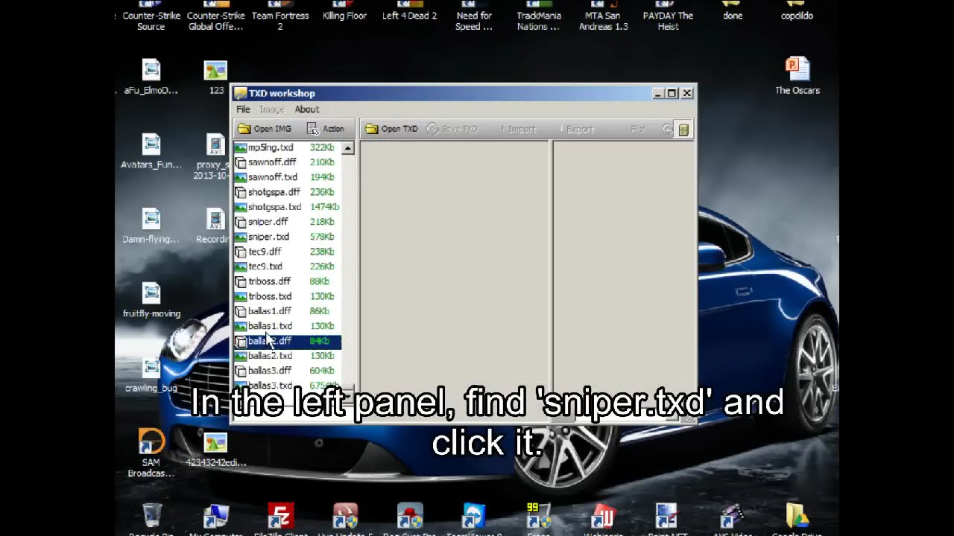
Task: Open the Image menu in TXD workshop
Action: [272, 109]
